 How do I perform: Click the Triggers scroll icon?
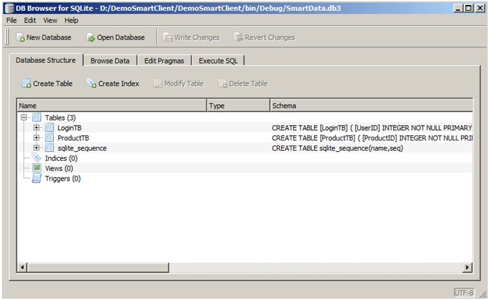tap(37, 178)
